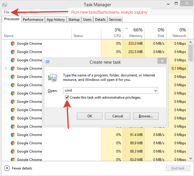Screen dimensions: 194x176
Task: Click Chrome icon in the 0.1 Mbps row
Action: click(x=13, y=68)
